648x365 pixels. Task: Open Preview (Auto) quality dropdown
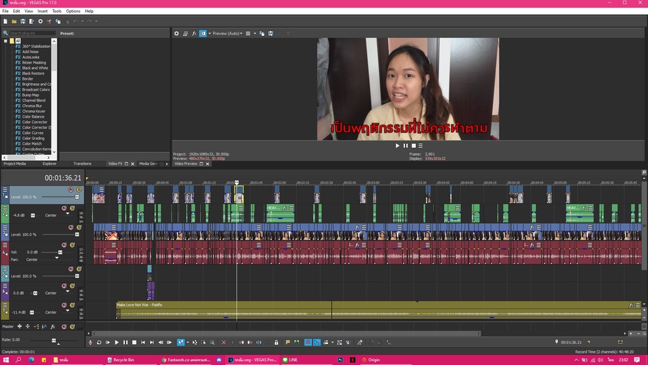tap(227, 34)
